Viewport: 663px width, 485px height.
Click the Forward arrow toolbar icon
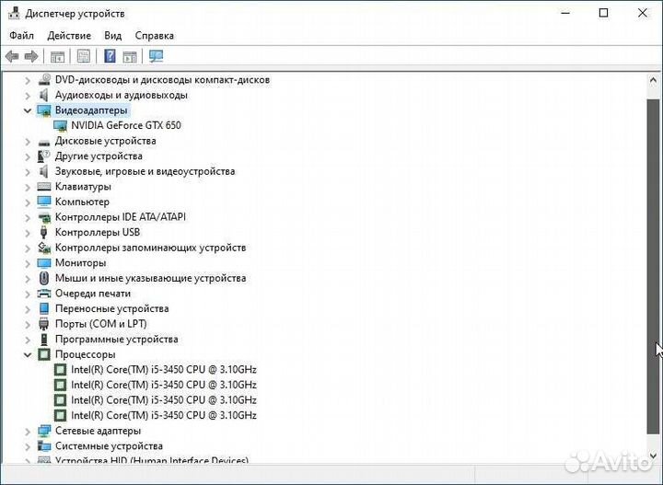pyautogui.click(x=31, y=56)
